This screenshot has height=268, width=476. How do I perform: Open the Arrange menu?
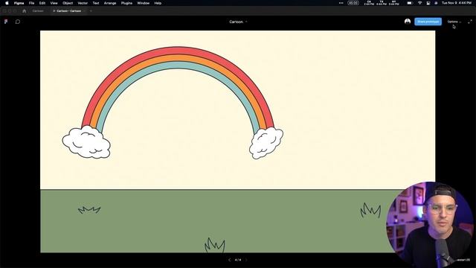(x=110, y=3)
